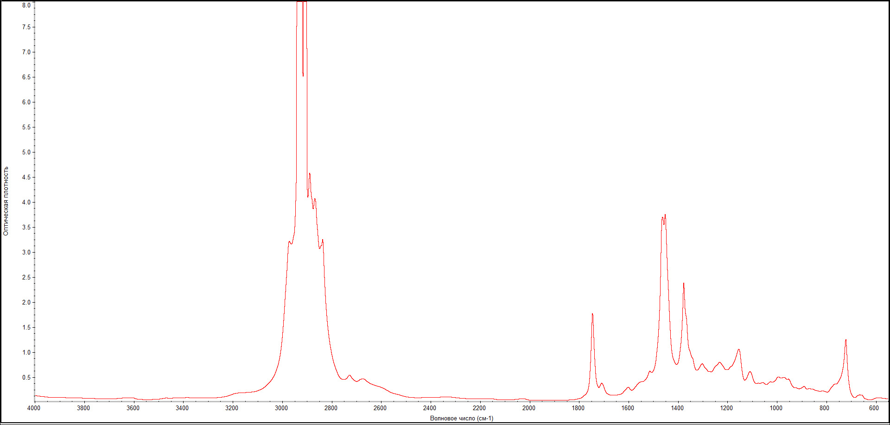The image size is (890, 425).
Task: Select the 800 wavenumber tick label
Action: tap(825, 408)
